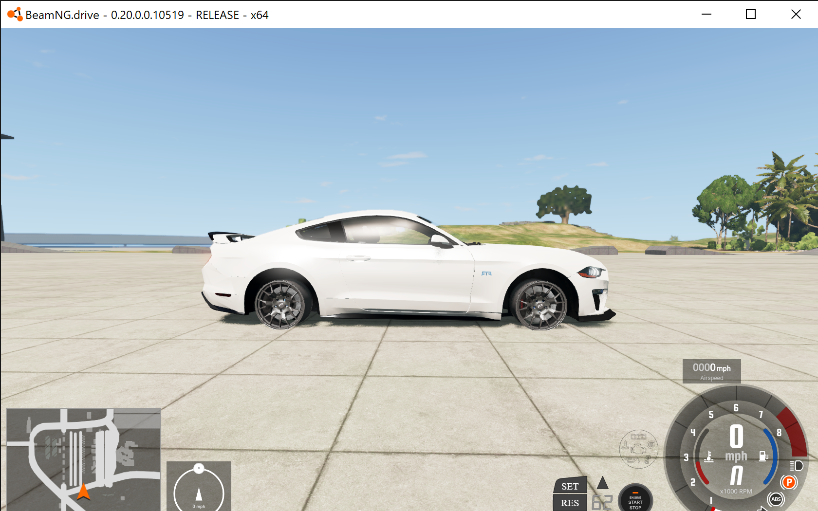Click the piston icon in damage display
This screenshot has height=511, width=818.
tap(648, 459)
